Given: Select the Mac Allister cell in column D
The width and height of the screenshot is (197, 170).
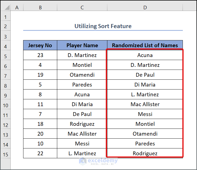Looking at the screenshot, I should (x=145, y=104).
